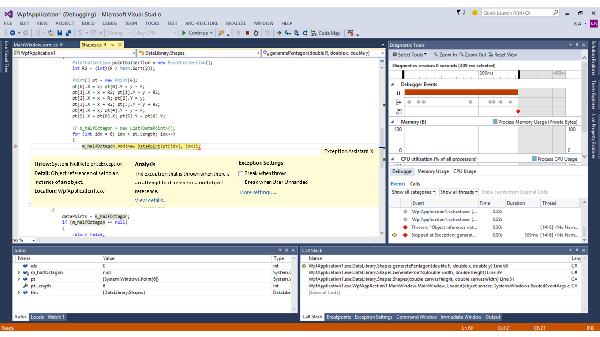Click the Navigate Backward toolbar icon
Image resolution: width=600 pixels, height=337 pixels.
click(12, 33)
